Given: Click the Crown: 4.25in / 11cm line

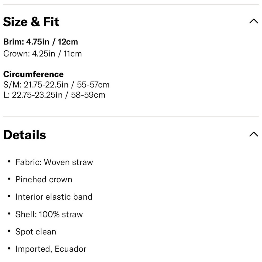Looking at the screenshot, I should pos(42,54).
